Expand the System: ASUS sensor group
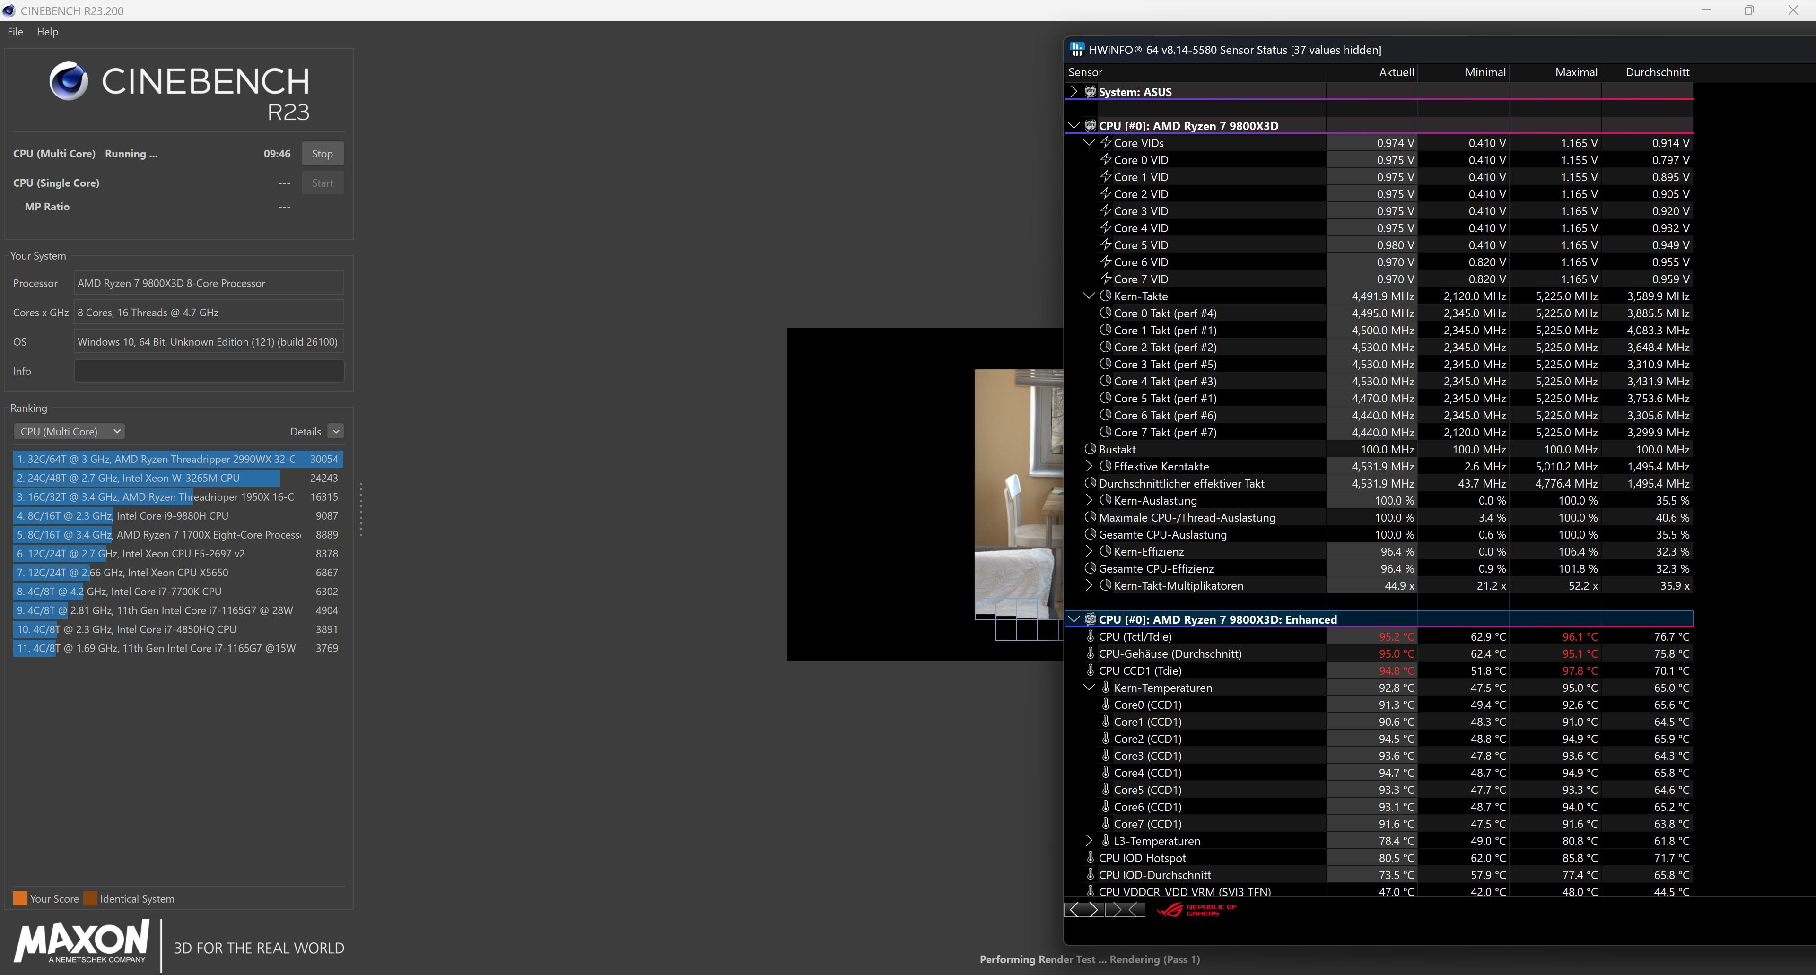The width and height of the screenshot is (1816, 975). coord(1074,92)
